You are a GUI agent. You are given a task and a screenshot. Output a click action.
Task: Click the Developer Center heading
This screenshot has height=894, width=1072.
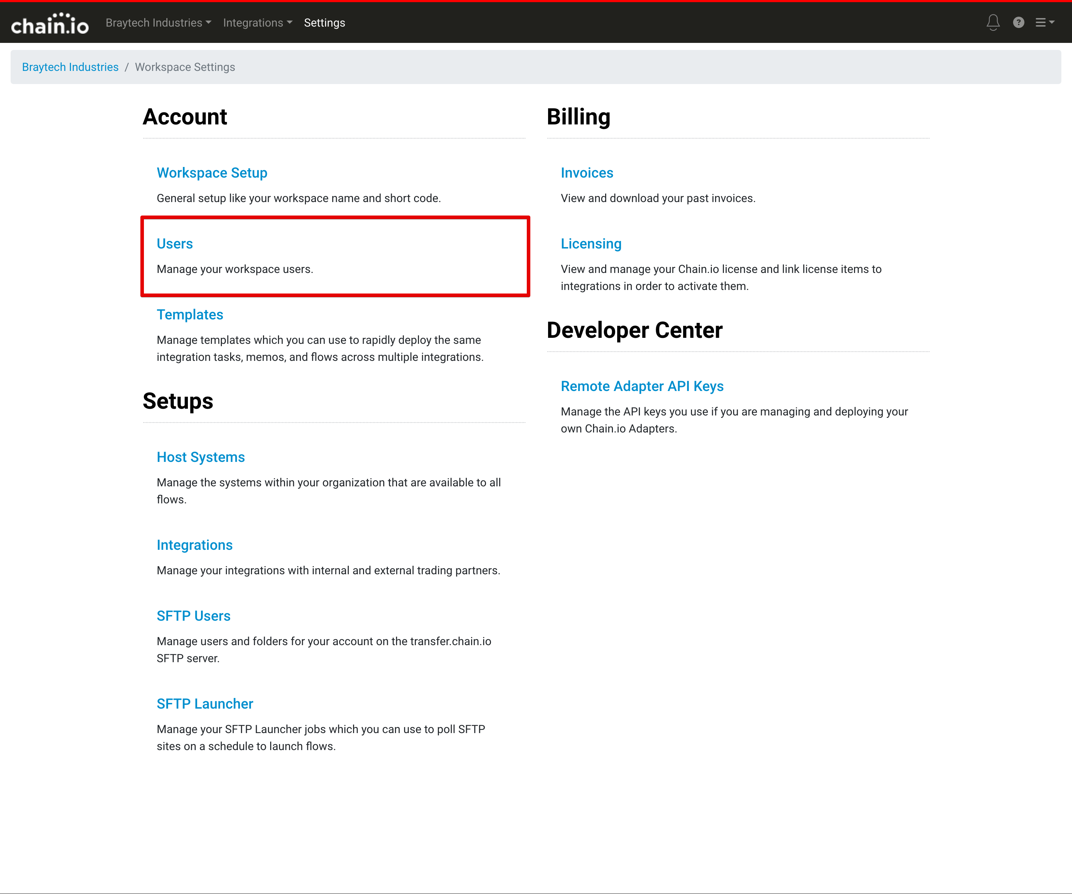tap(635, 330)
